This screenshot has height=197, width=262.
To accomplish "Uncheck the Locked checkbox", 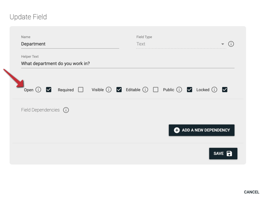I will pos(225,90).
